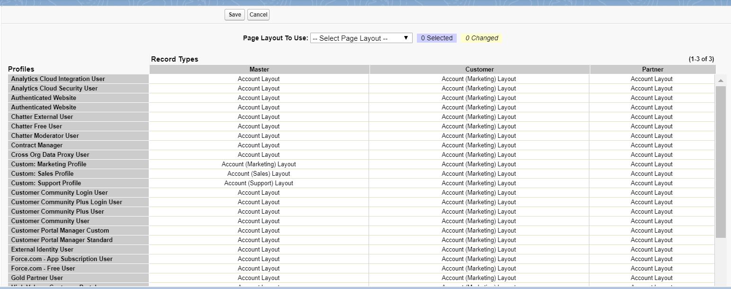Click the scrollbar up arrow
This screenshot has height=289, width=731.
pos(721,80)
